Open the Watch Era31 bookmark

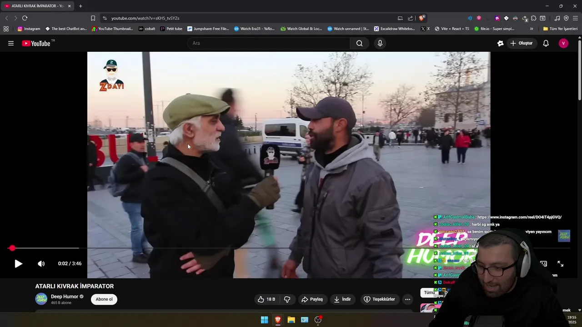pos(254,29)
